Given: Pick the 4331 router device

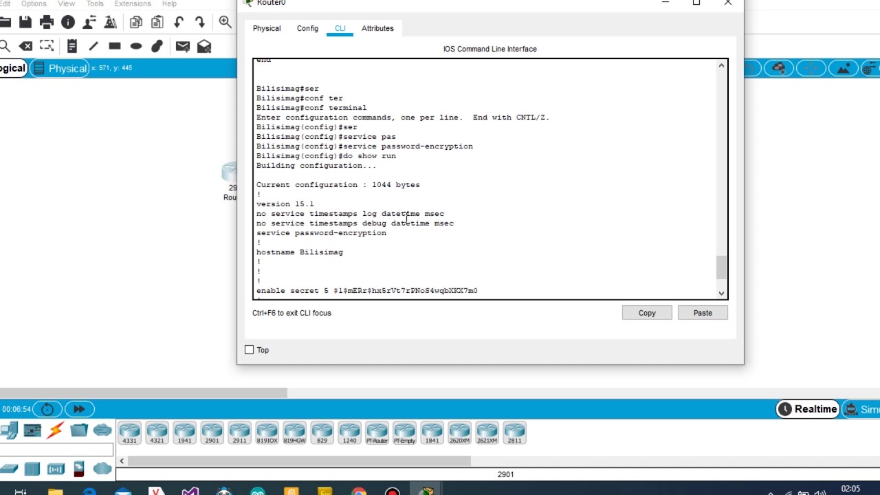Looking at the screenshot, I should (x=129, y=433).
